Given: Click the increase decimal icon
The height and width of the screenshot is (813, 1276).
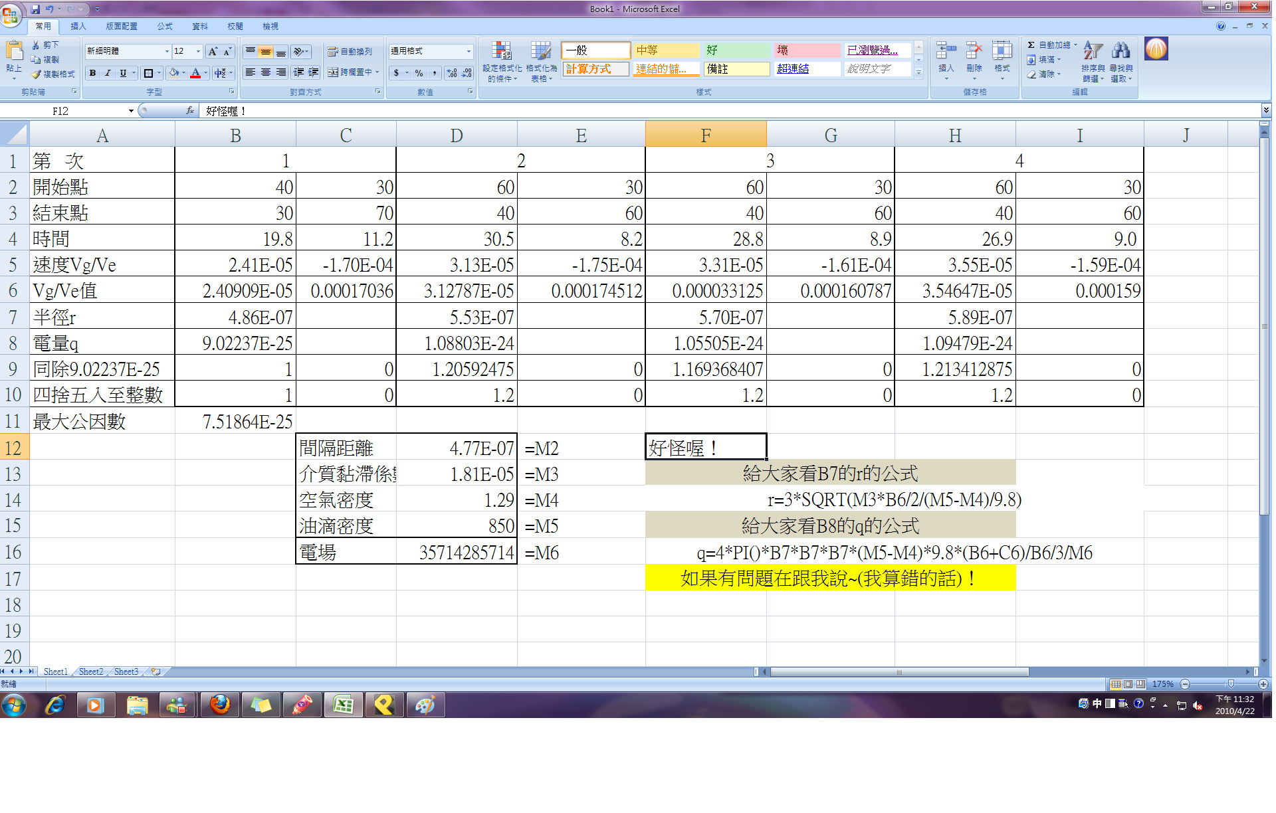Looking at the screenshot, I should (x=452, y=72).
